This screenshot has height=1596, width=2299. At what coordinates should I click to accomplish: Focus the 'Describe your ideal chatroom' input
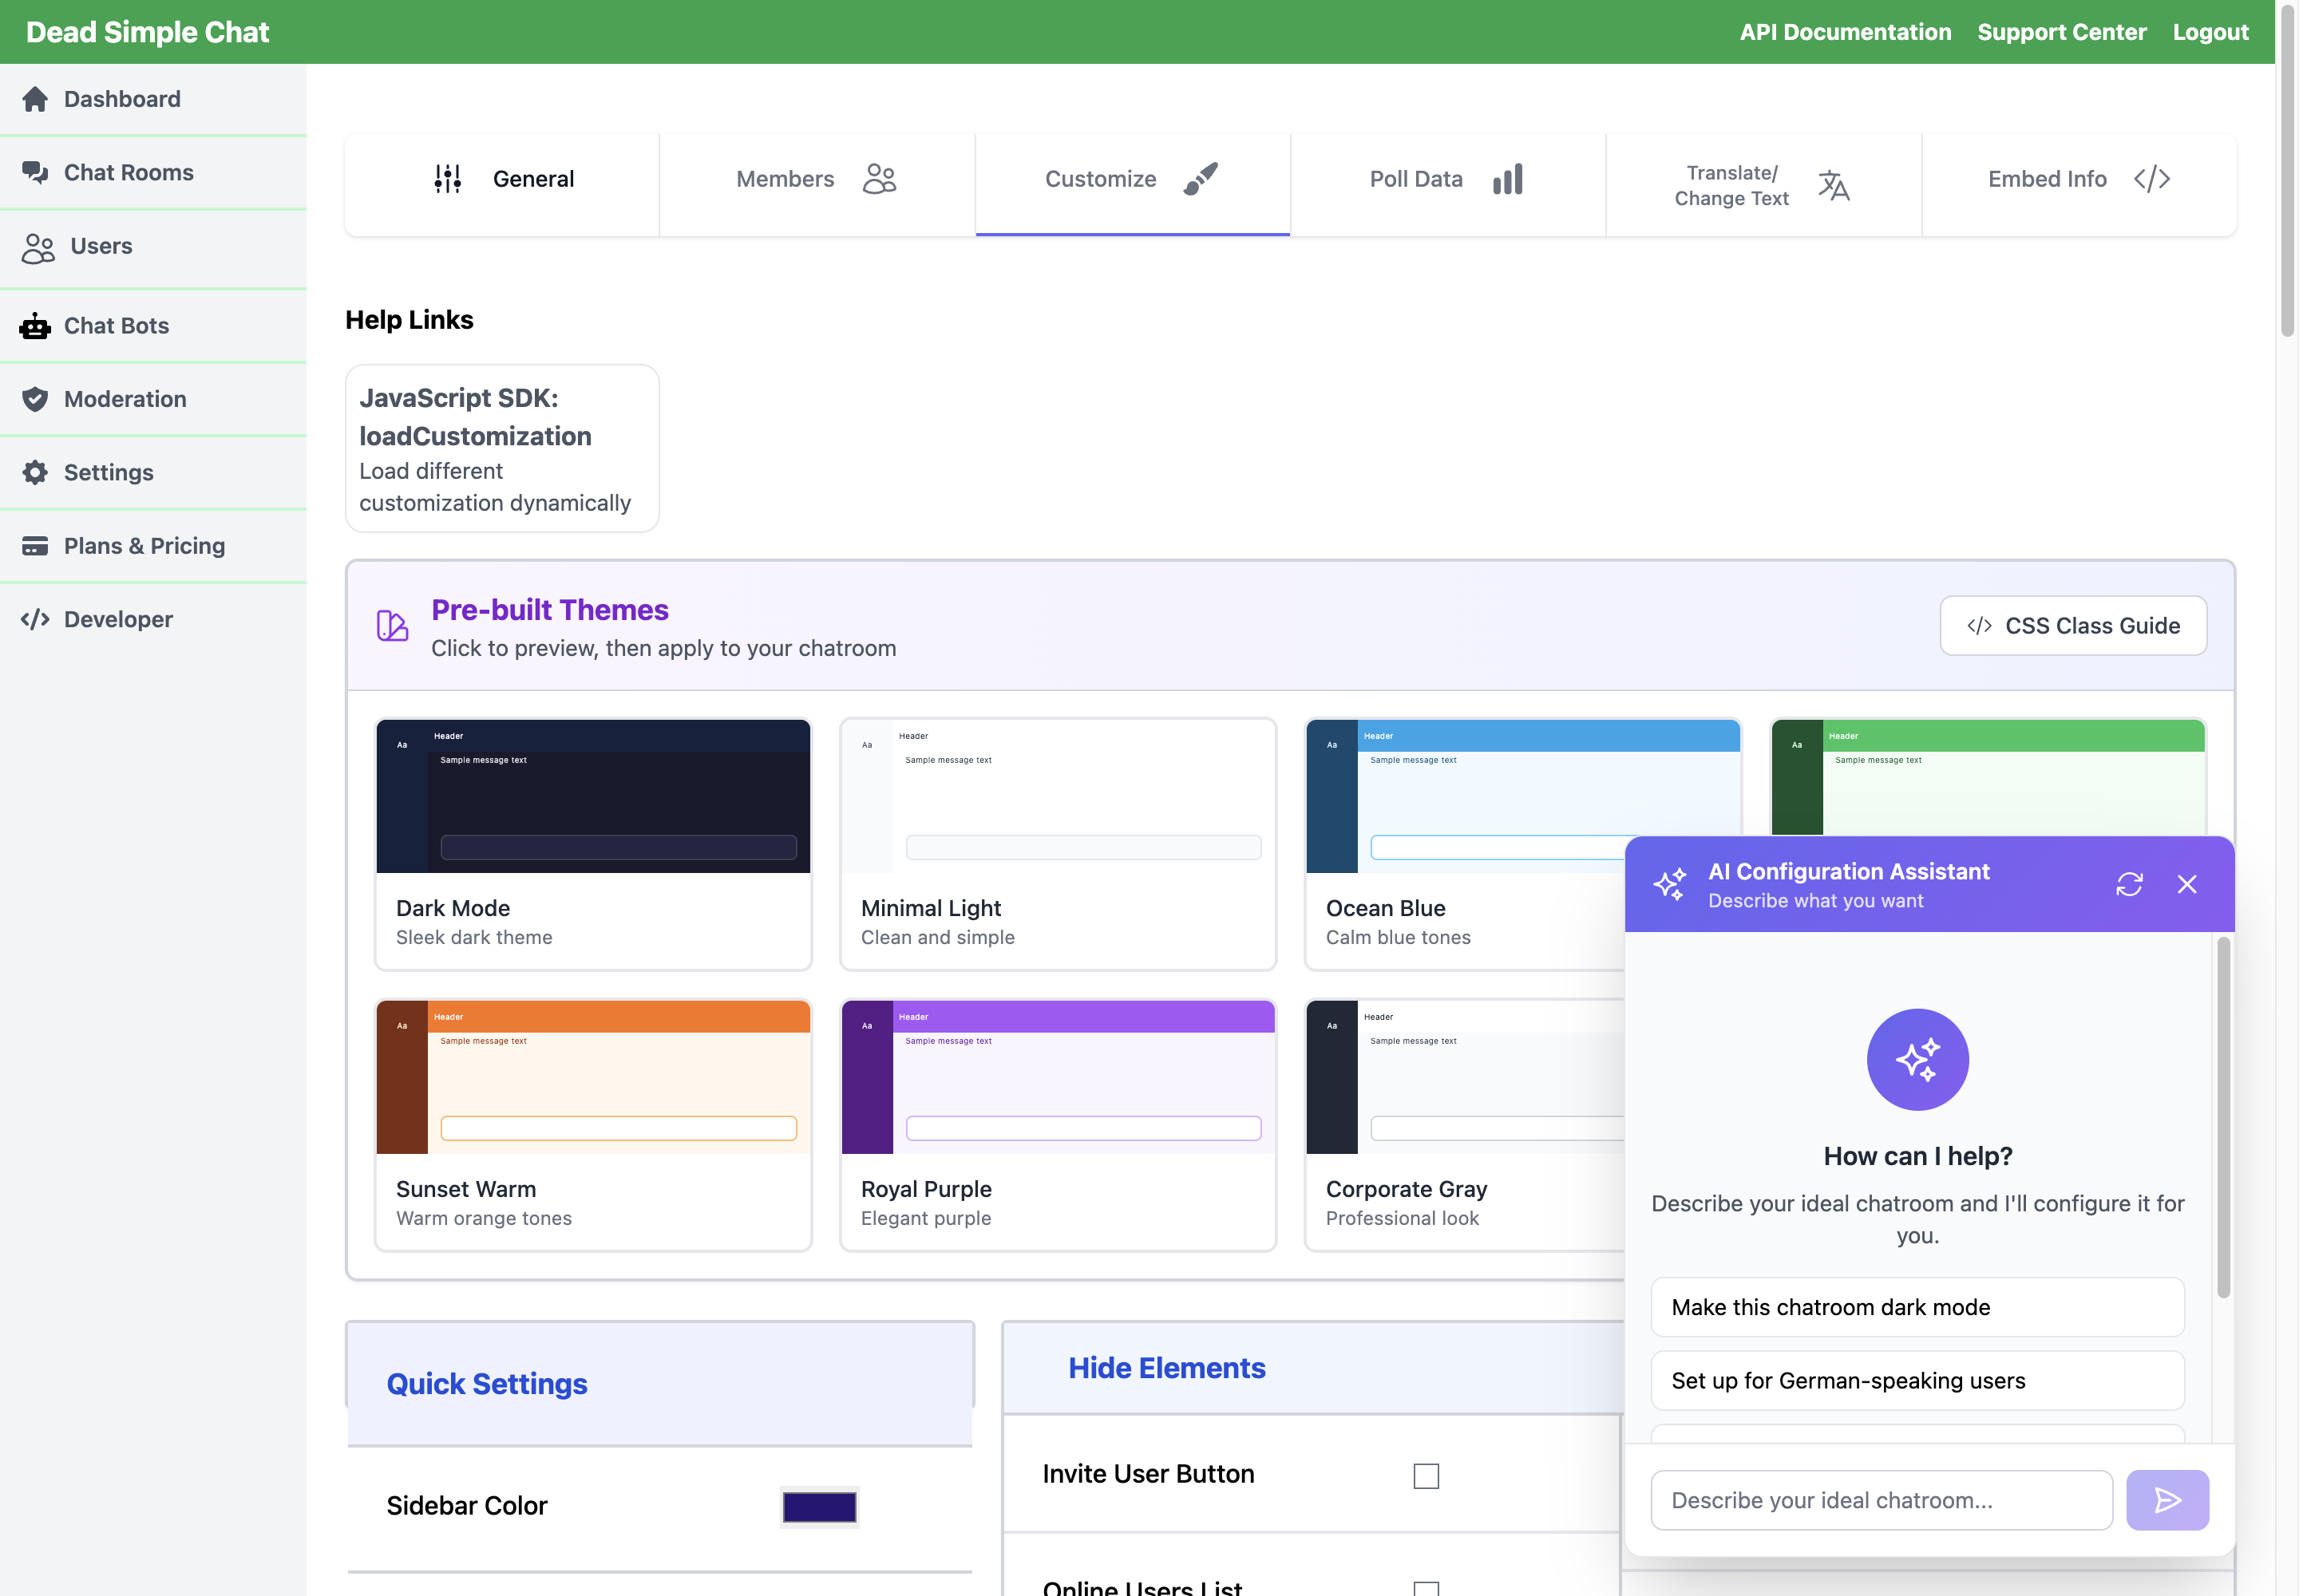pyautogui.click(x=1881, y=1499)
